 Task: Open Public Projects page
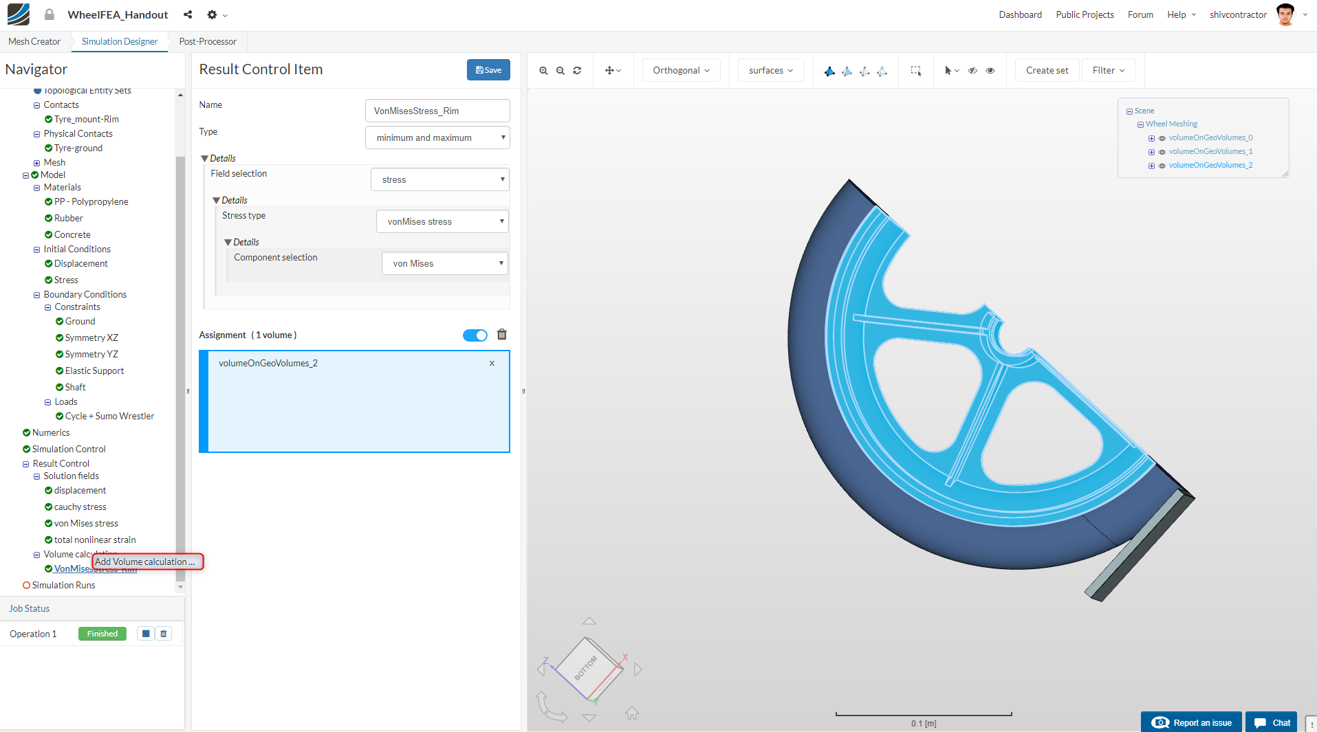point(1085,14)
